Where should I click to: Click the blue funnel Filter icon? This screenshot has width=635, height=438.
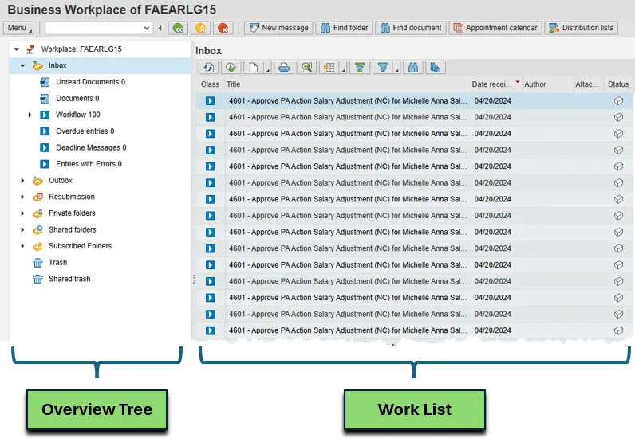[x=382, y=68]
